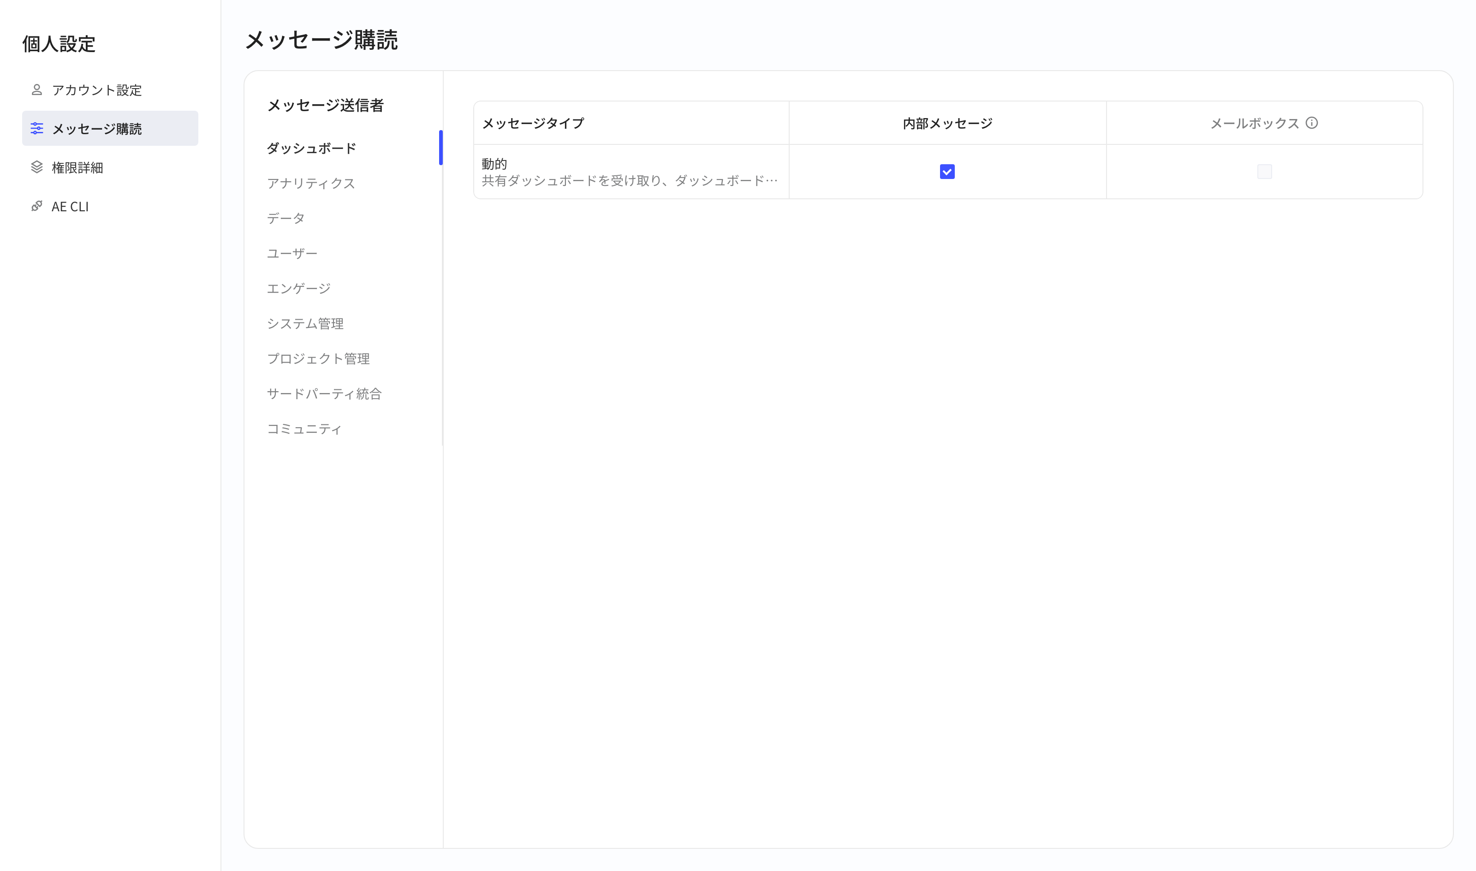1476x871 pixels.
Task: Open 権限詳細 settings page
Action: [110, 167]
